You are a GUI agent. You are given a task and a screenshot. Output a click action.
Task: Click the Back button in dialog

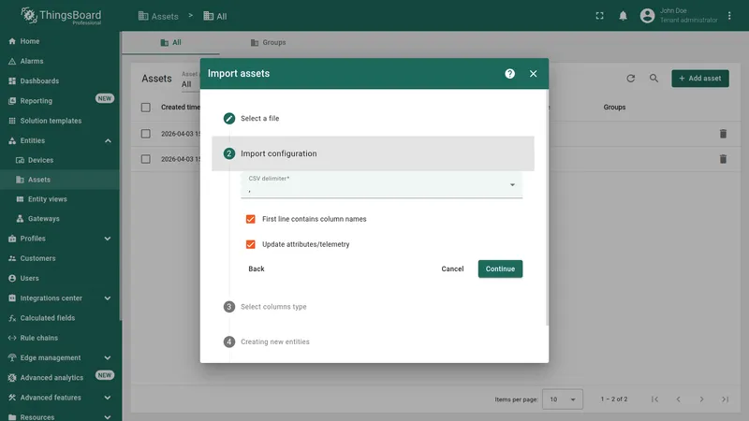(x=256, y=269)
